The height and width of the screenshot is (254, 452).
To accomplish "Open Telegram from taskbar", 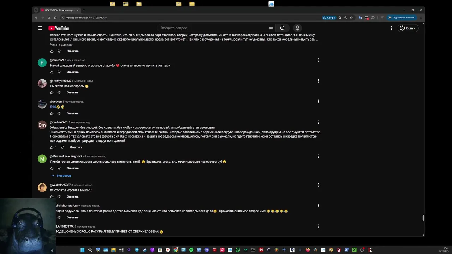I will click(137, 250).
